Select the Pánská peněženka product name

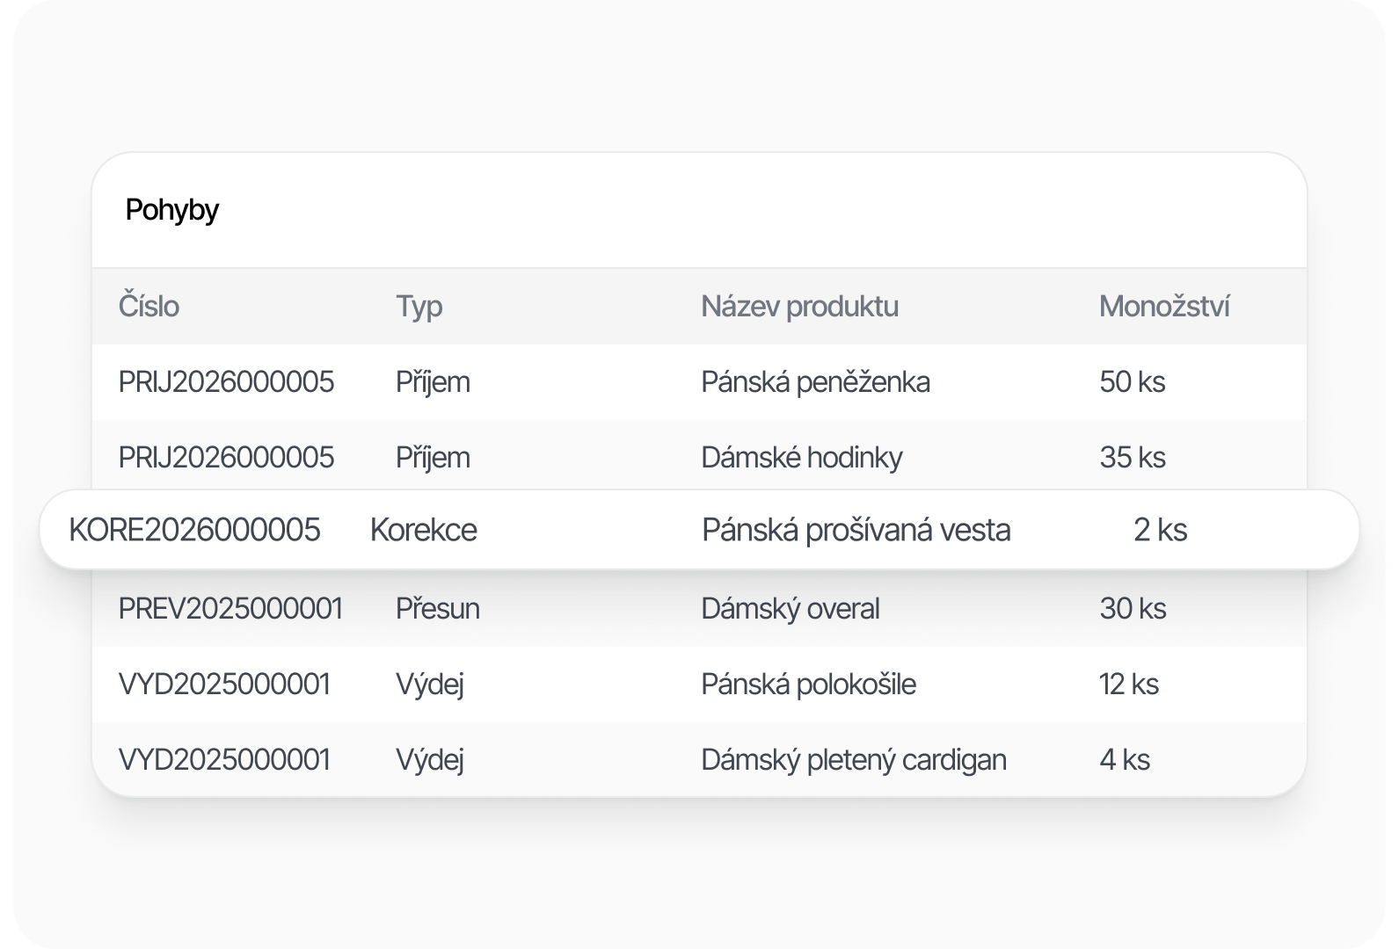click(x=815, y=382)
